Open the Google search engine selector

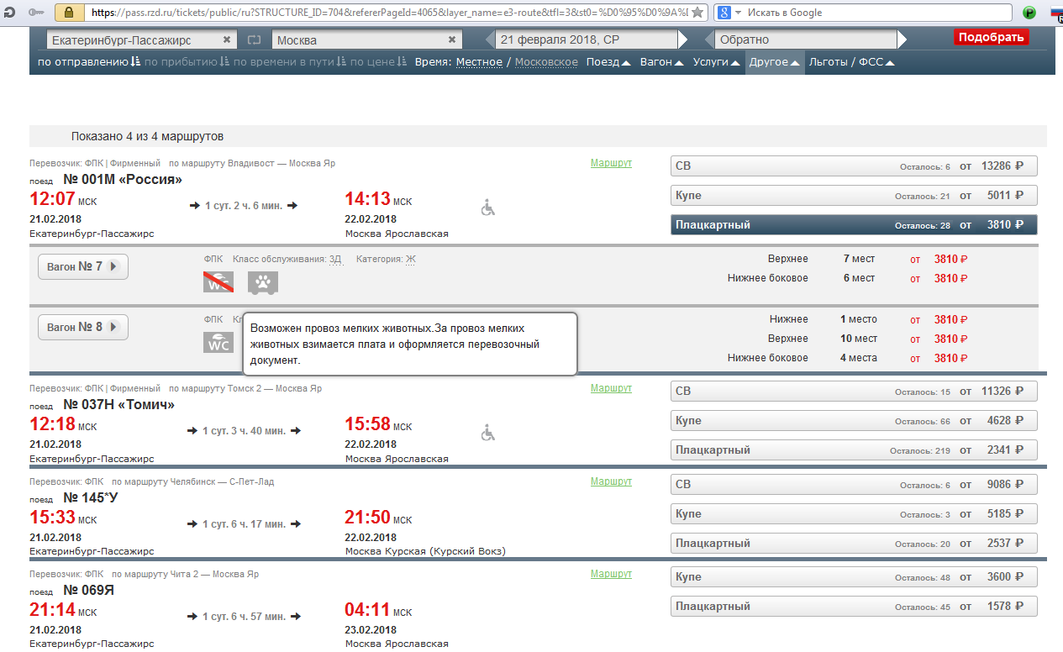729,13
